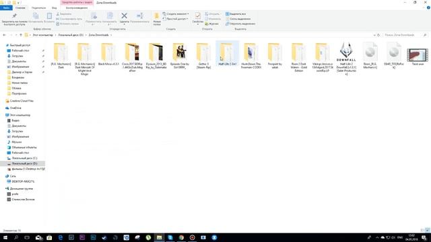Switch to the Поделиться (Share) tab

(38, 7)
